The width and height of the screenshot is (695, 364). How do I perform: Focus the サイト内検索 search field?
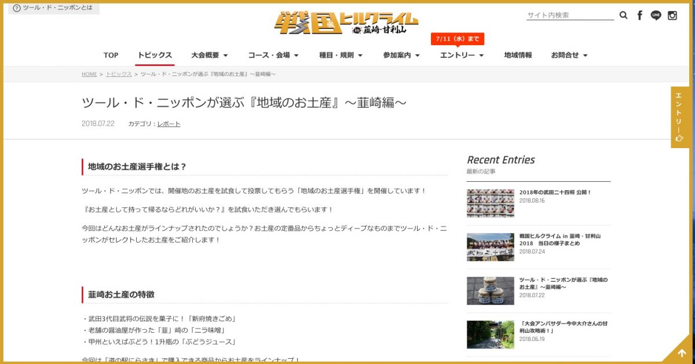569,16
